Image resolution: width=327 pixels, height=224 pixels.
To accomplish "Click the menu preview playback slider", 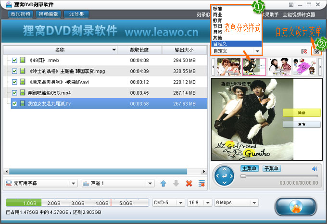I will pos(279,176).
